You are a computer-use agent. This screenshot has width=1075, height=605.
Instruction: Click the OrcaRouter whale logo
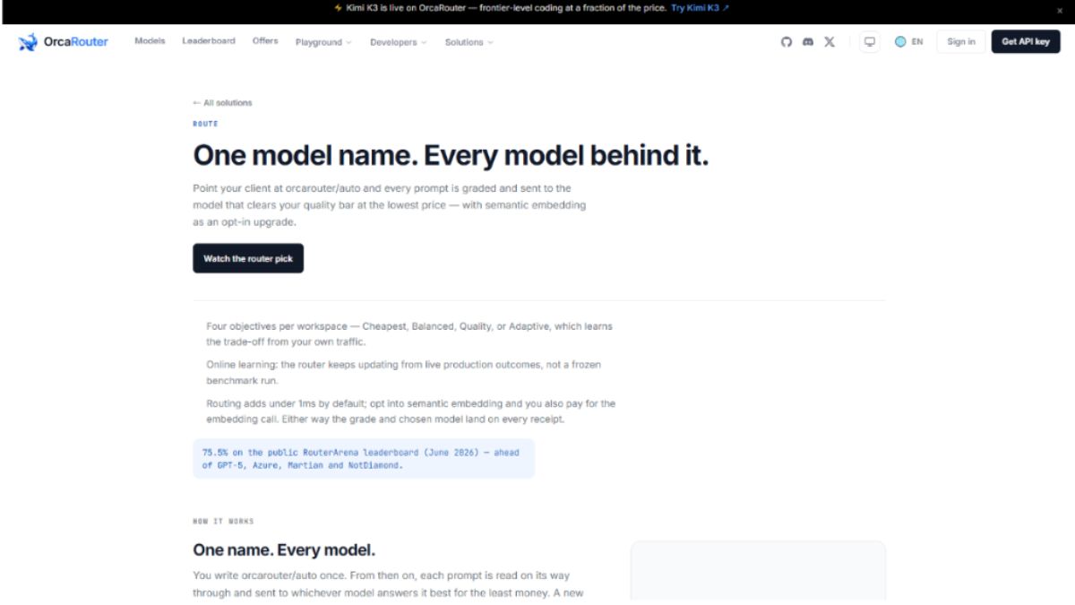(x=28, y=42)
